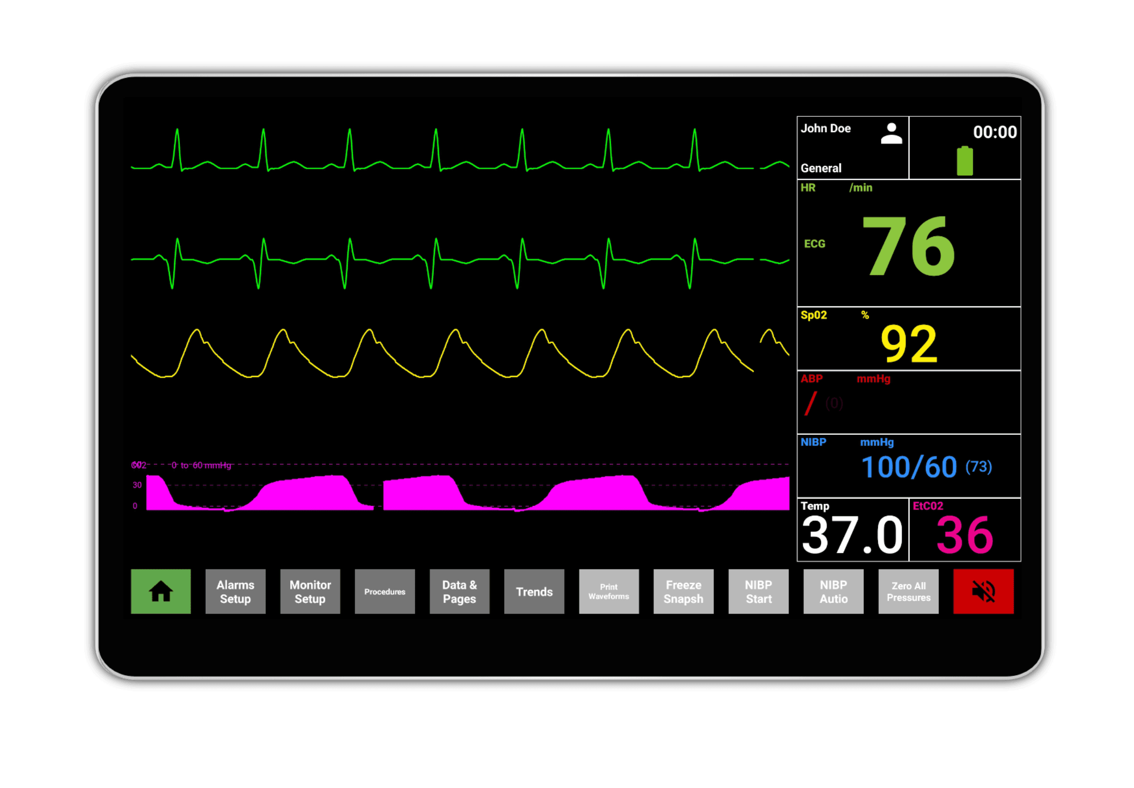
Task: Toggle Print Waveforms
Action: pos(609,591)
